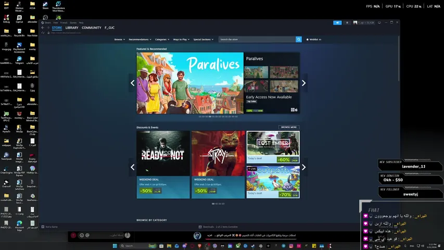Open the Xbox app in the taskbar
The height and width of the screenshot is (250, 444).
click(238, 246)
